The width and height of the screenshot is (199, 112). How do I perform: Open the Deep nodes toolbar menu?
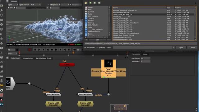tap(2, 57)
